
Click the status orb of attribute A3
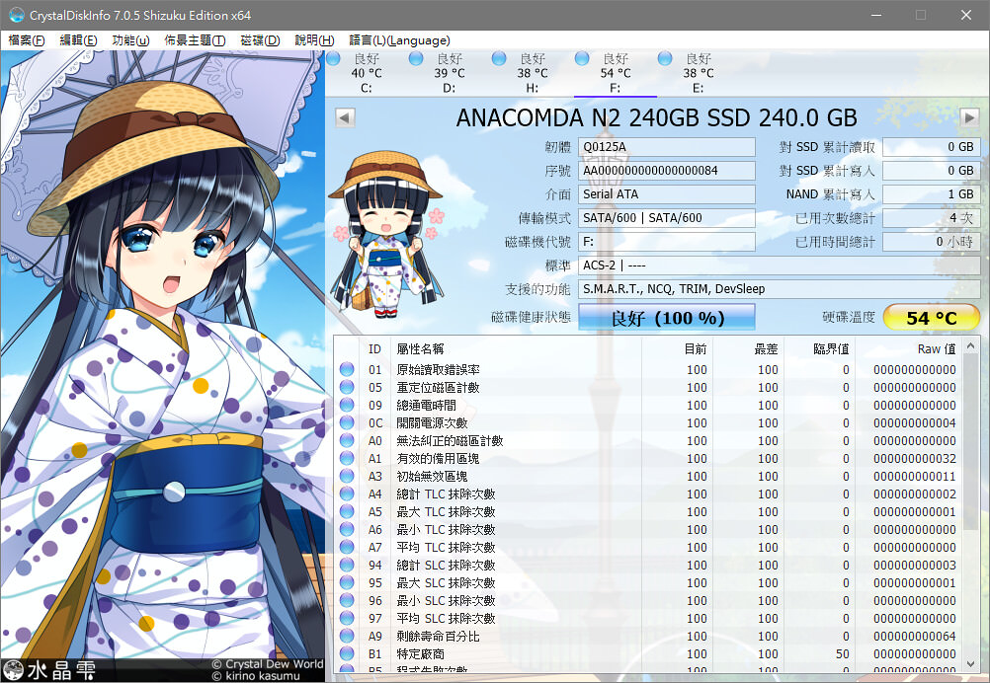pyautogui.click(x=347, y=476)
